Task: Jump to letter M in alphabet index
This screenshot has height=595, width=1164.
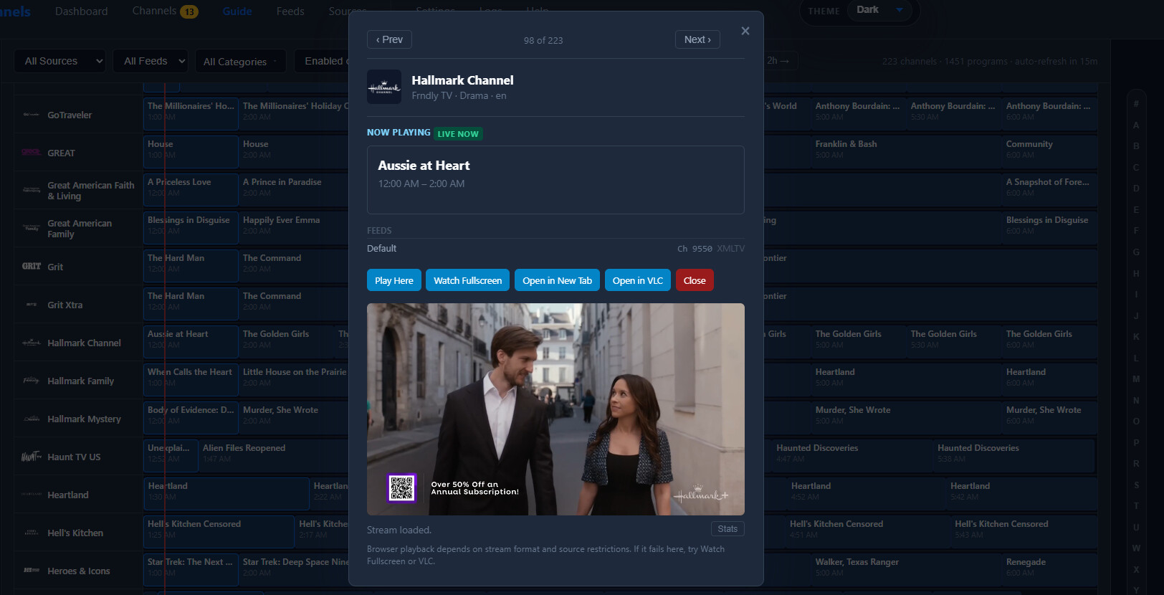Action: 1136,379
